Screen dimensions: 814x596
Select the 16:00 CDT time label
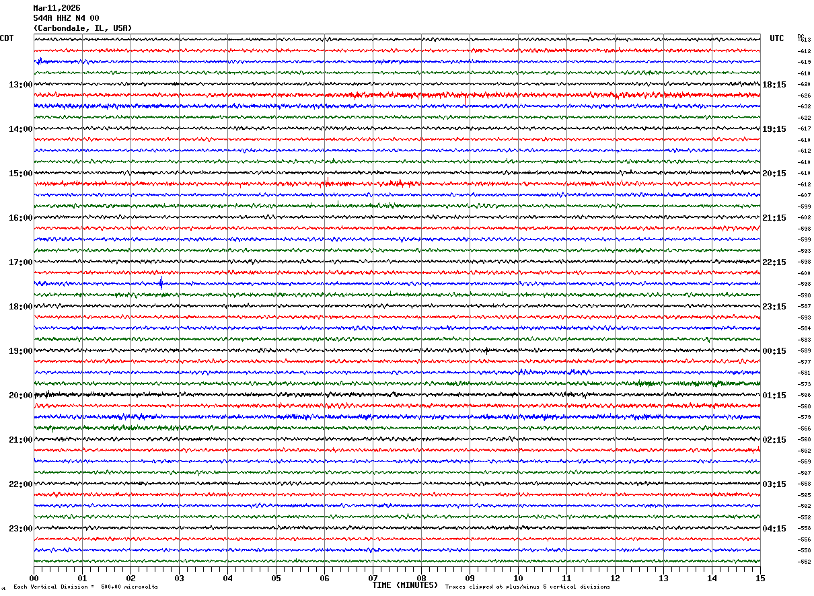click(20, 218)
